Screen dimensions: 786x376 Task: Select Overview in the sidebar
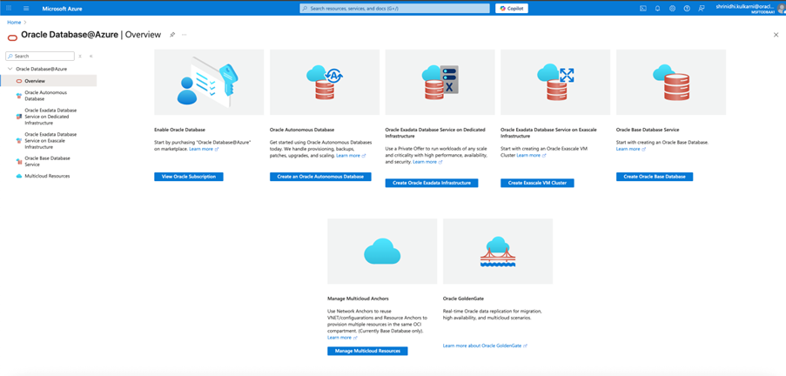point(49,81)
